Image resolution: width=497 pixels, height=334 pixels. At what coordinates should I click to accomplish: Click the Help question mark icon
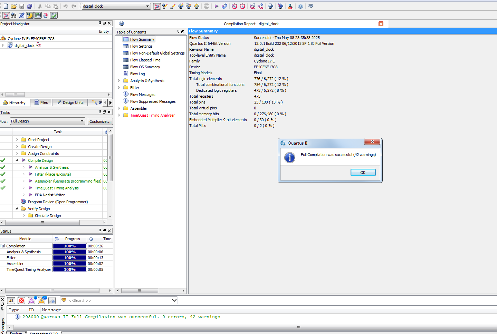pos(300,6)
